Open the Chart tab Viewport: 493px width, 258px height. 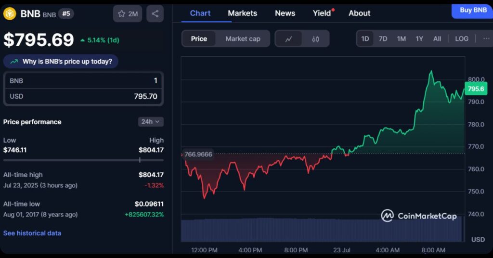pyautogui.click(x=200, y=13)
